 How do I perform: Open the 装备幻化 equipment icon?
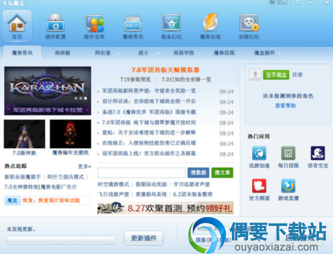pyautogui.click(x=171, y=23)
